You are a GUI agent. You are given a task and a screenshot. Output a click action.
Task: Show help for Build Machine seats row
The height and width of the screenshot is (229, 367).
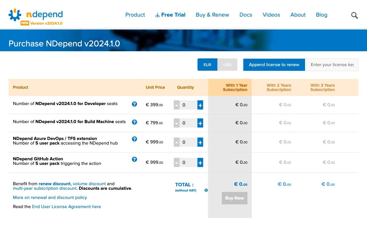[134, 122]
